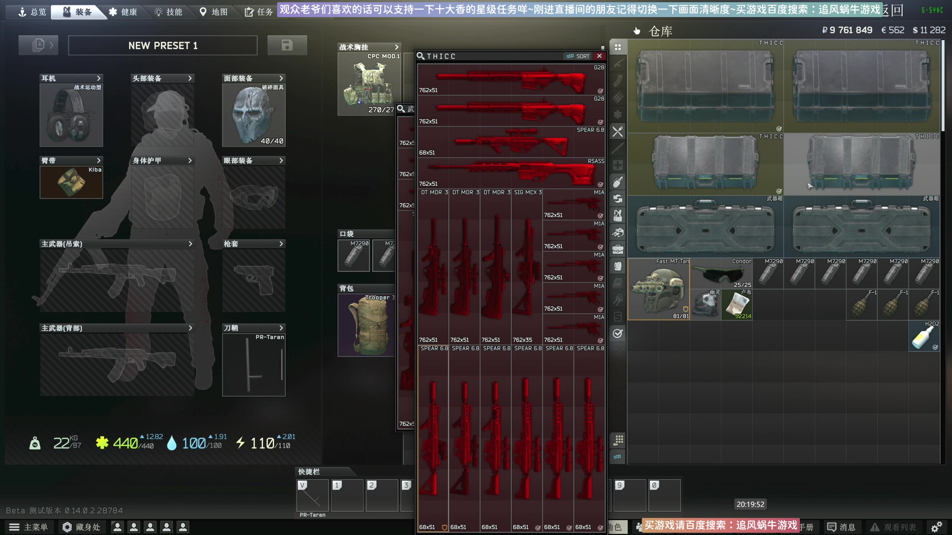Click the first squad member icon
Image resolution: width=952 pixels, height=535 pixels.
coord(118,527)
